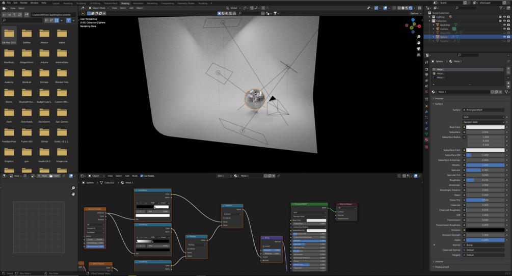This screenshot has height=276, width=512.
Task: Click the Principled BSDF surface shader button
Action: pyautogui.click(x=483, y=110)
